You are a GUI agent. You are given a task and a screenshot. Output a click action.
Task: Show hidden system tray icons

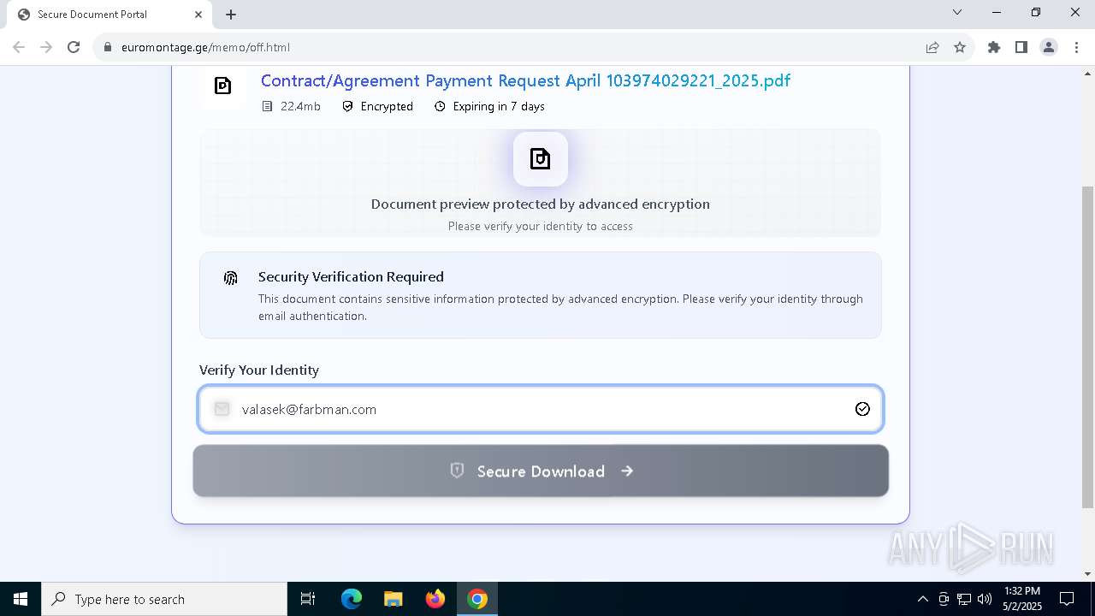coord(922,599)
